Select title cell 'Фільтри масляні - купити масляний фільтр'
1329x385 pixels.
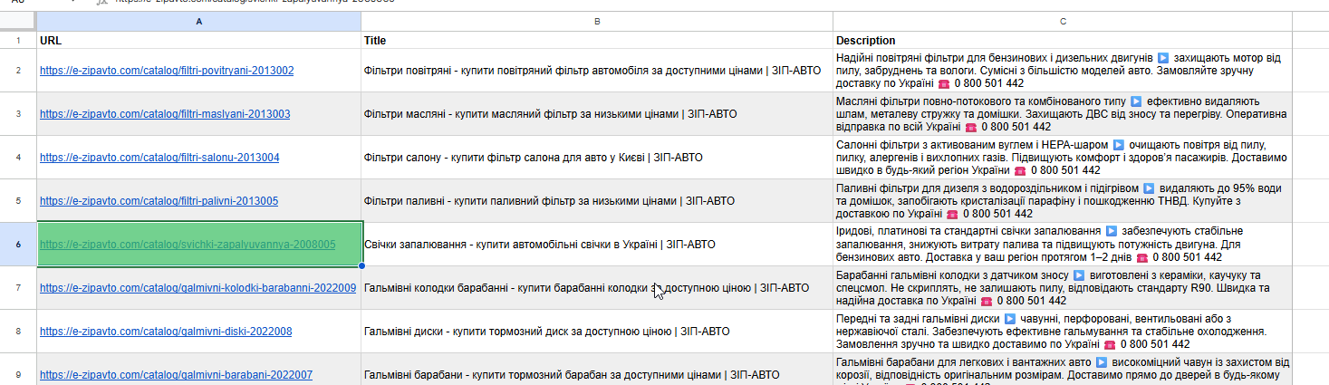point(597,114)
